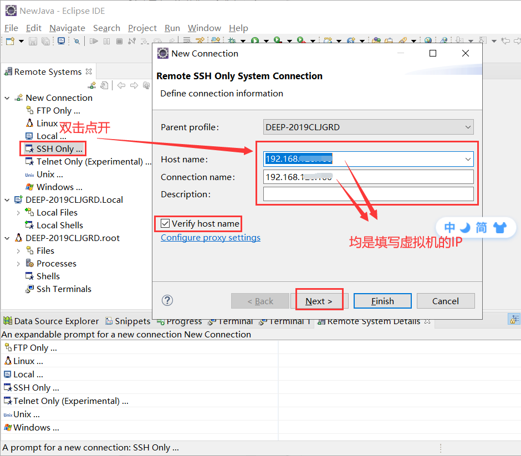521x456 pixels.
Task: Open the Help menu
Action: pos(238,28)
